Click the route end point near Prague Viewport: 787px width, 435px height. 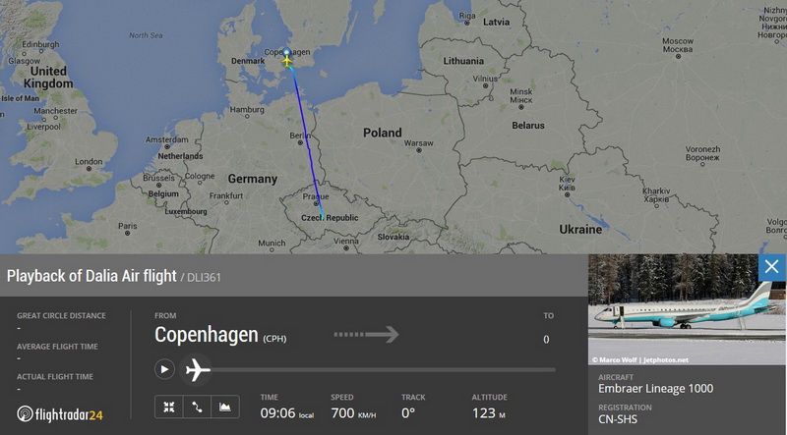pos(323,218)
